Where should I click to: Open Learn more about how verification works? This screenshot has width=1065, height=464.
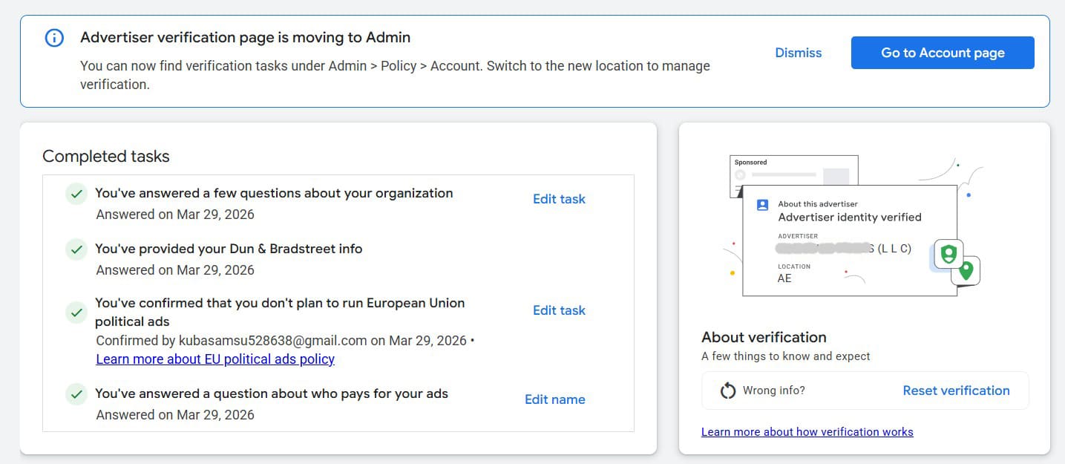(x=807, y=432)
